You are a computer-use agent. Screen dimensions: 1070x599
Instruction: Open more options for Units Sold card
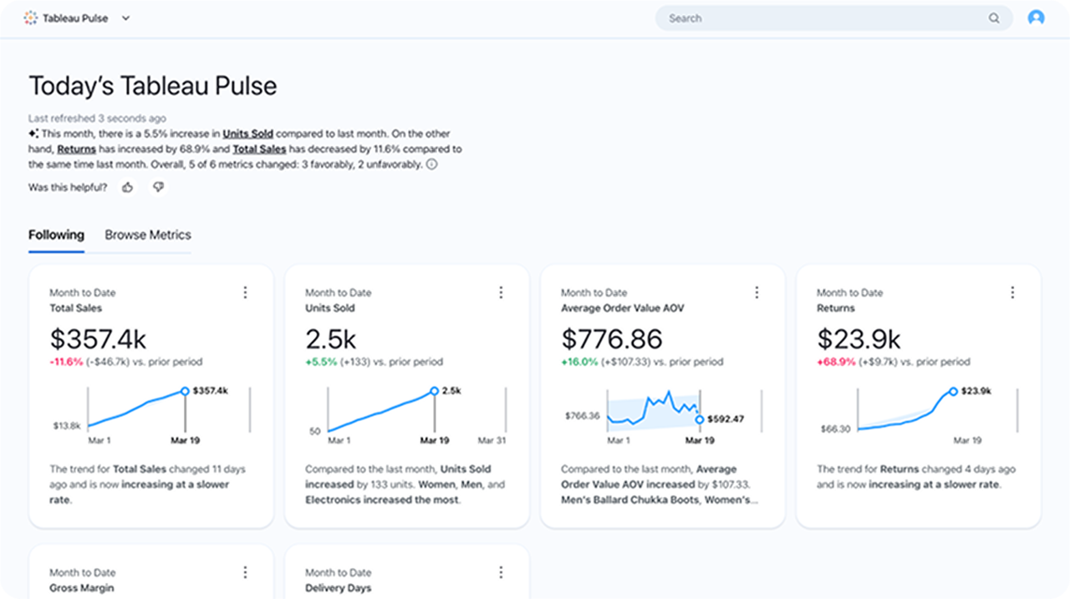[x=501, y=292]
